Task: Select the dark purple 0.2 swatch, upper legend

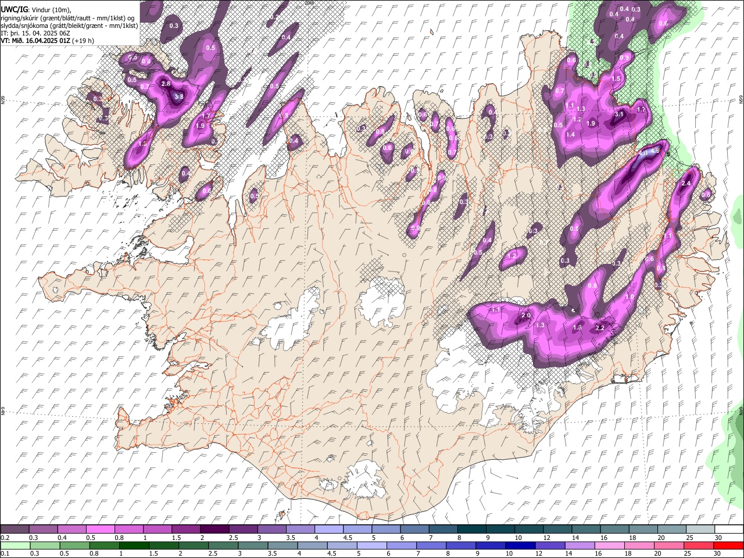Action: 15,530
